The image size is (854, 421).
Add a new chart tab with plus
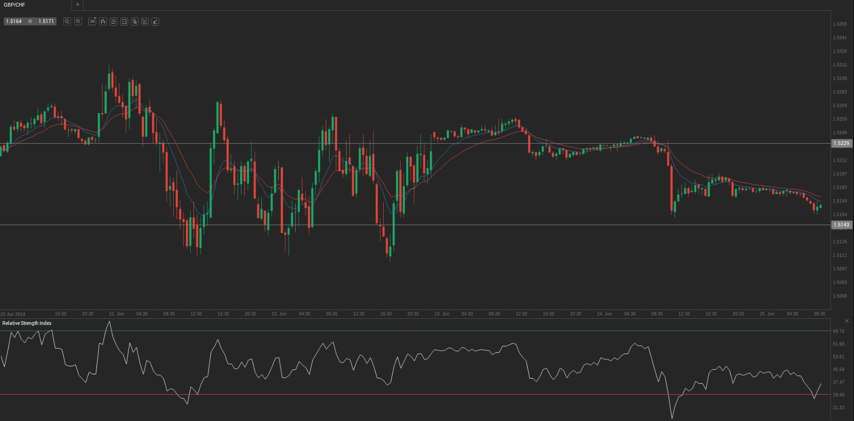[78, 5]
